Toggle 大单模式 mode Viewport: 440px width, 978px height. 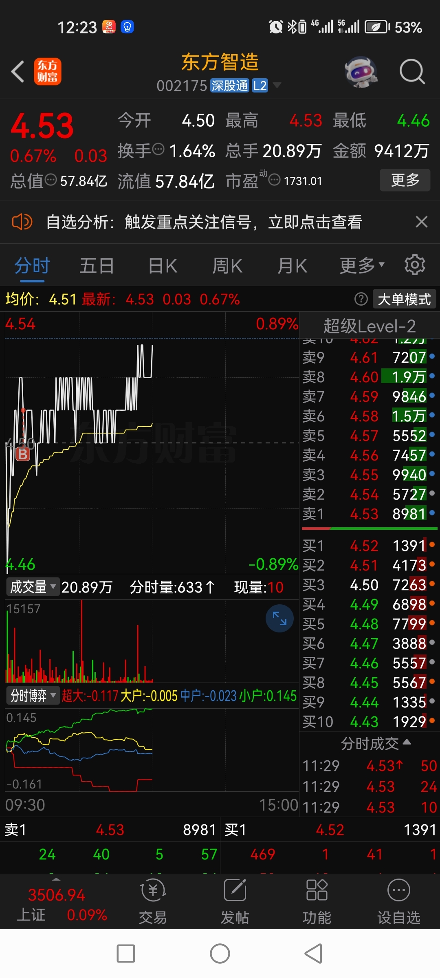[x=404, y=299]
